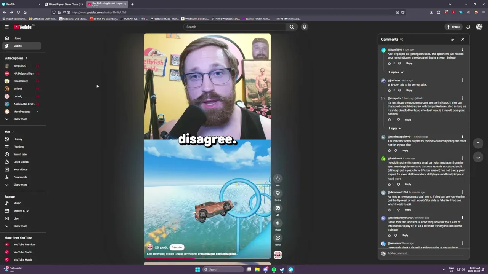Open the sound thumbnail below Remix
Viewport: 488px width, 274px height.
pyautogui.click(x=278, y=255)
